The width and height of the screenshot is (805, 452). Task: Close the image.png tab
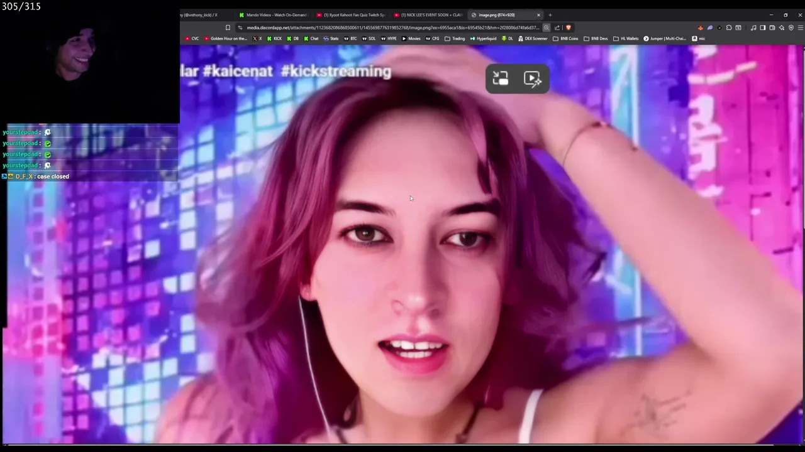538,15
